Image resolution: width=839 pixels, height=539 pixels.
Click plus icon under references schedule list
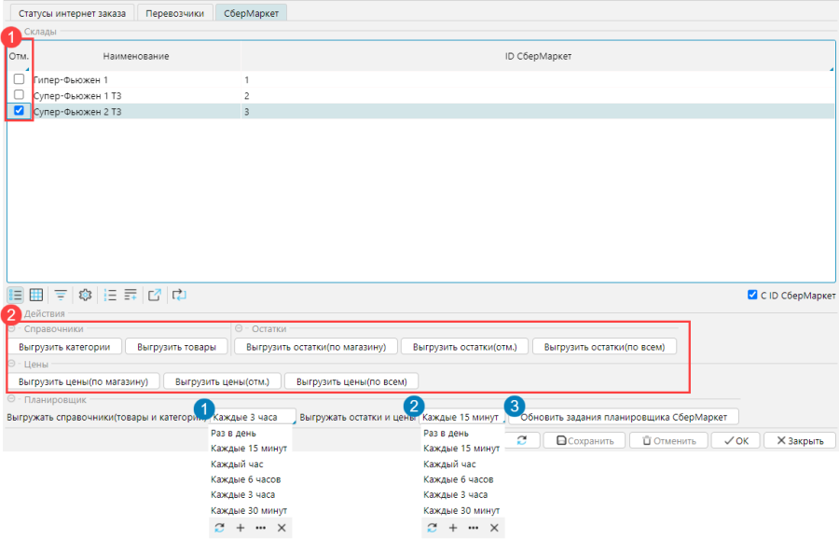click(240, 528)
